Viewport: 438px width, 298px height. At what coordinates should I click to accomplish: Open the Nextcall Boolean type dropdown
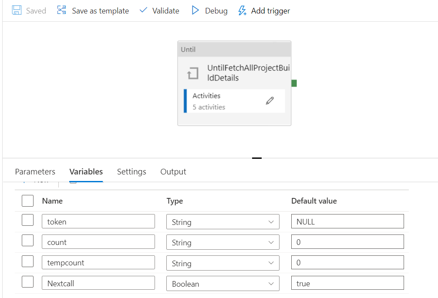[222, 284]
